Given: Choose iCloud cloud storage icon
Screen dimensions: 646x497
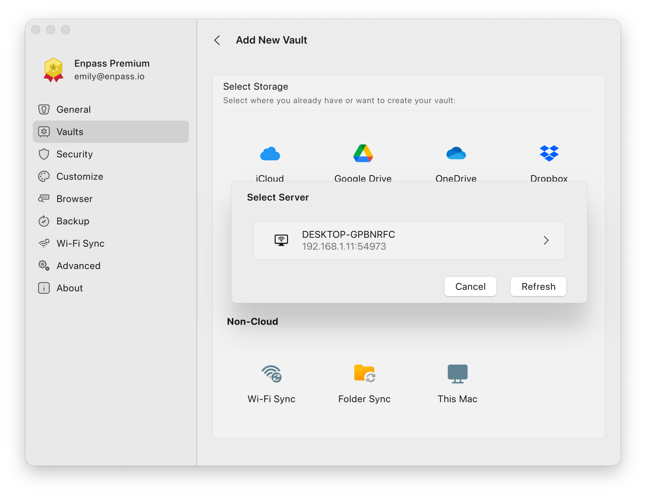Looking at the screenshot, I should tap(270, 154).
